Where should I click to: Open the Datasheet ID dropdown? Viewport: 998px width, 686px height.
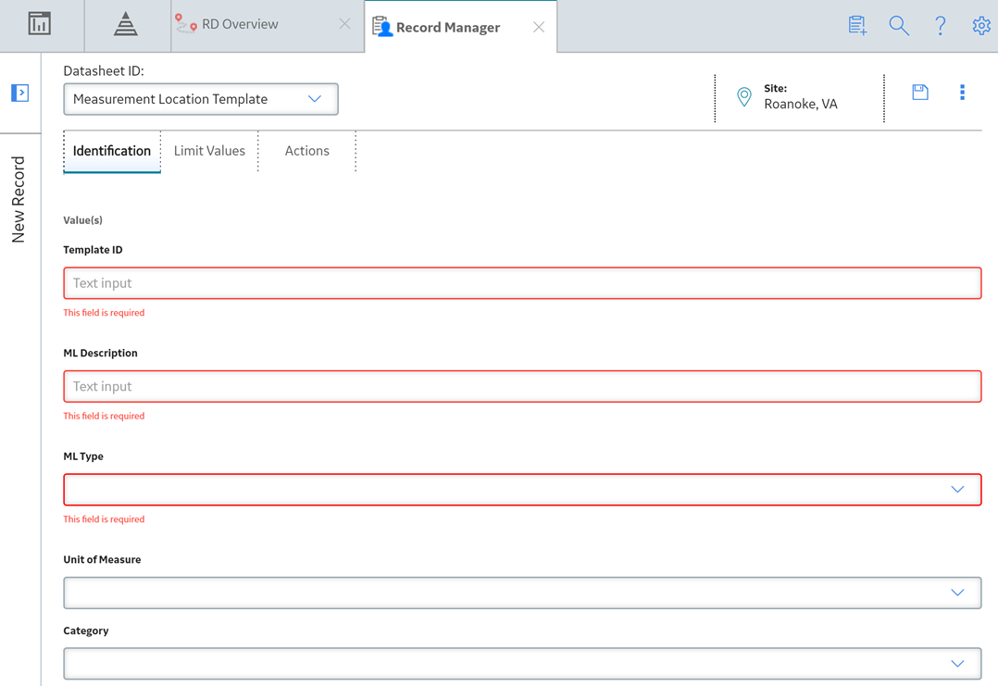click(201, 99)
